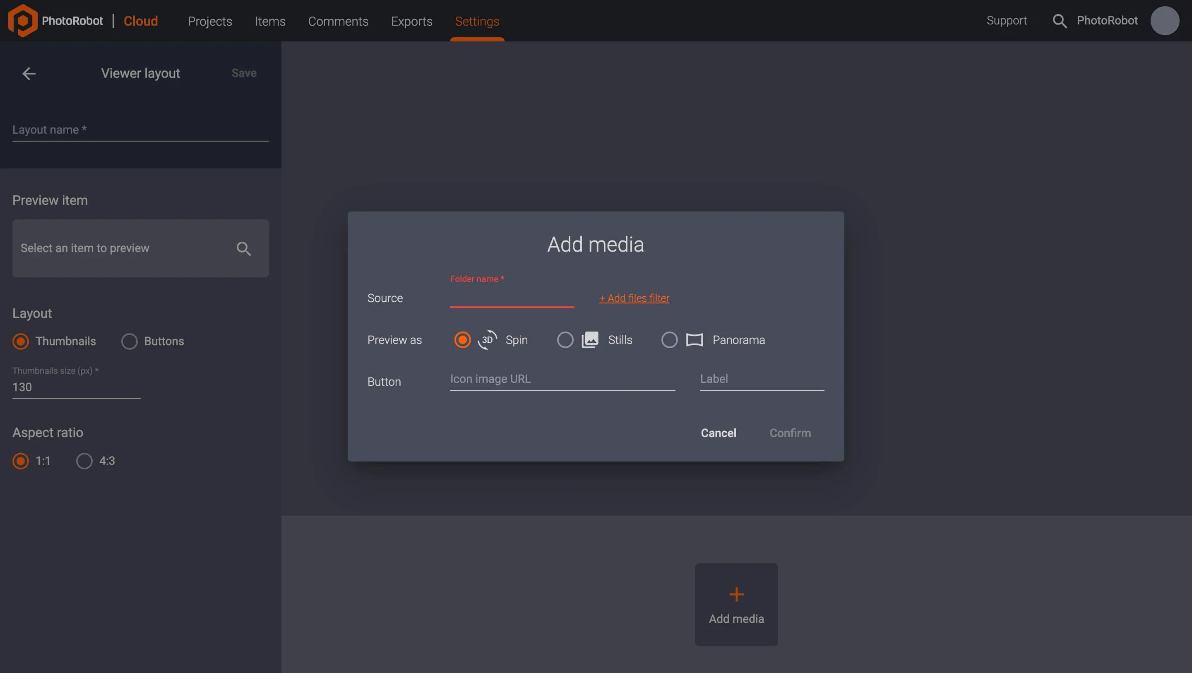Click the Preview as label
Screen dimensions: 1192x673
pyautogui.click(x=394, y=340)
